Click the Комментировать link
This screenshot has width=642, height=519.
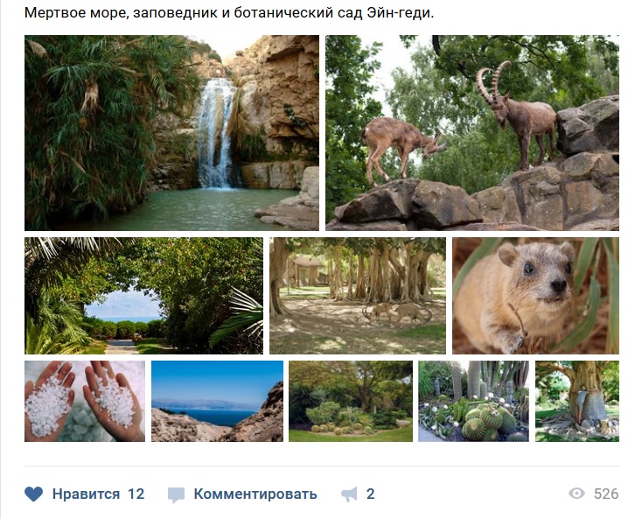(x=255, y=494)
